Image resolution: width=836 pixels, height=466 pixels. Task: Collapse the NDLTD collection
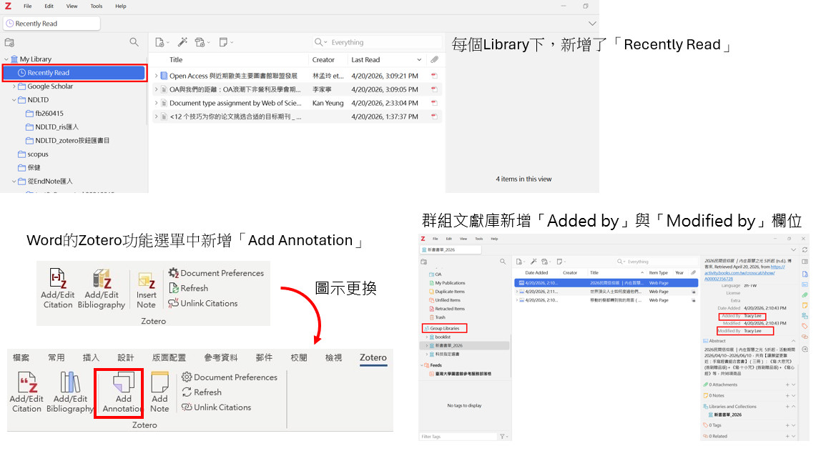click(x=14, y=100)
